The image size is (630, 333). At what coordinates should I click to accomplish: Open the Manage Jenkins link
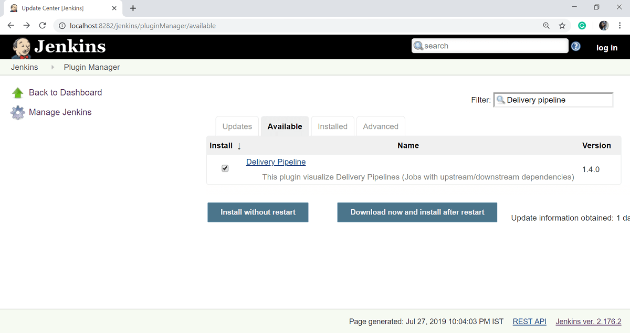coord(60,112)
